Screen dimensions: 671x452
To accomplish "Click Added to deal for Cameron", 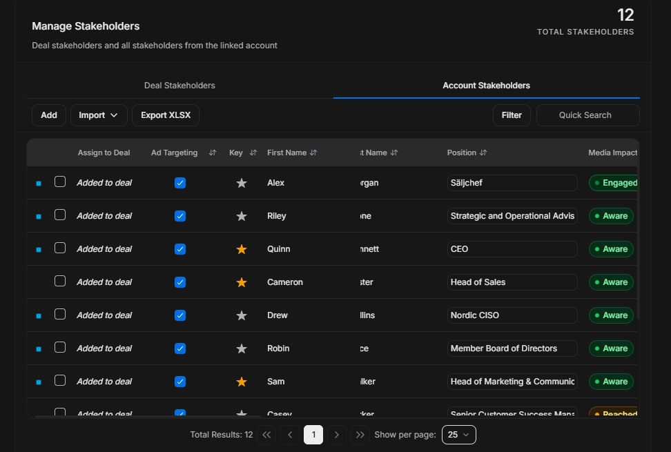I will pos(104,282).
